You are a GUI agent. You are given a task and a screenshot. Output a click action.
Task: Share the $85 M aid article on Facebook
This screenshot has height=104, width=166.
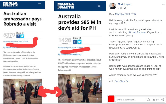(x=75, y=42)
